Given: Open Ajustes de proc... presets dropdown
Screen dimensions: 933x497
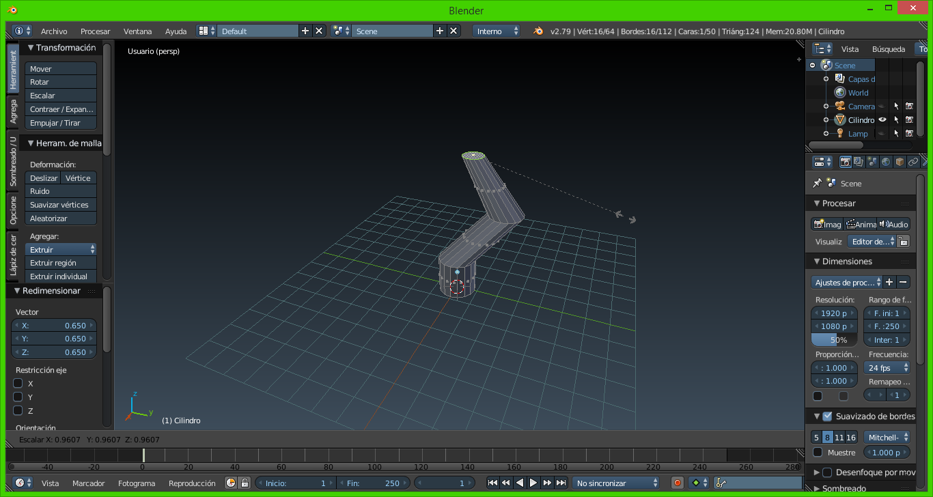Looking at the screenshot, I should tap(846, 283).
